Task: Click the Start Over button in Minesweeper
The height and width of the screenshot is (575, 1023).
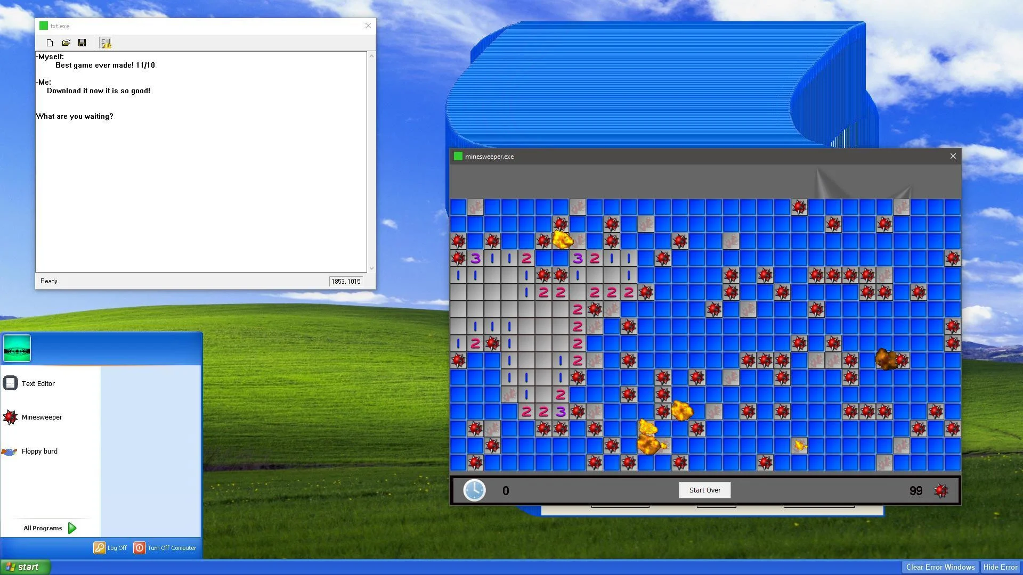Action: pos(705,489)
